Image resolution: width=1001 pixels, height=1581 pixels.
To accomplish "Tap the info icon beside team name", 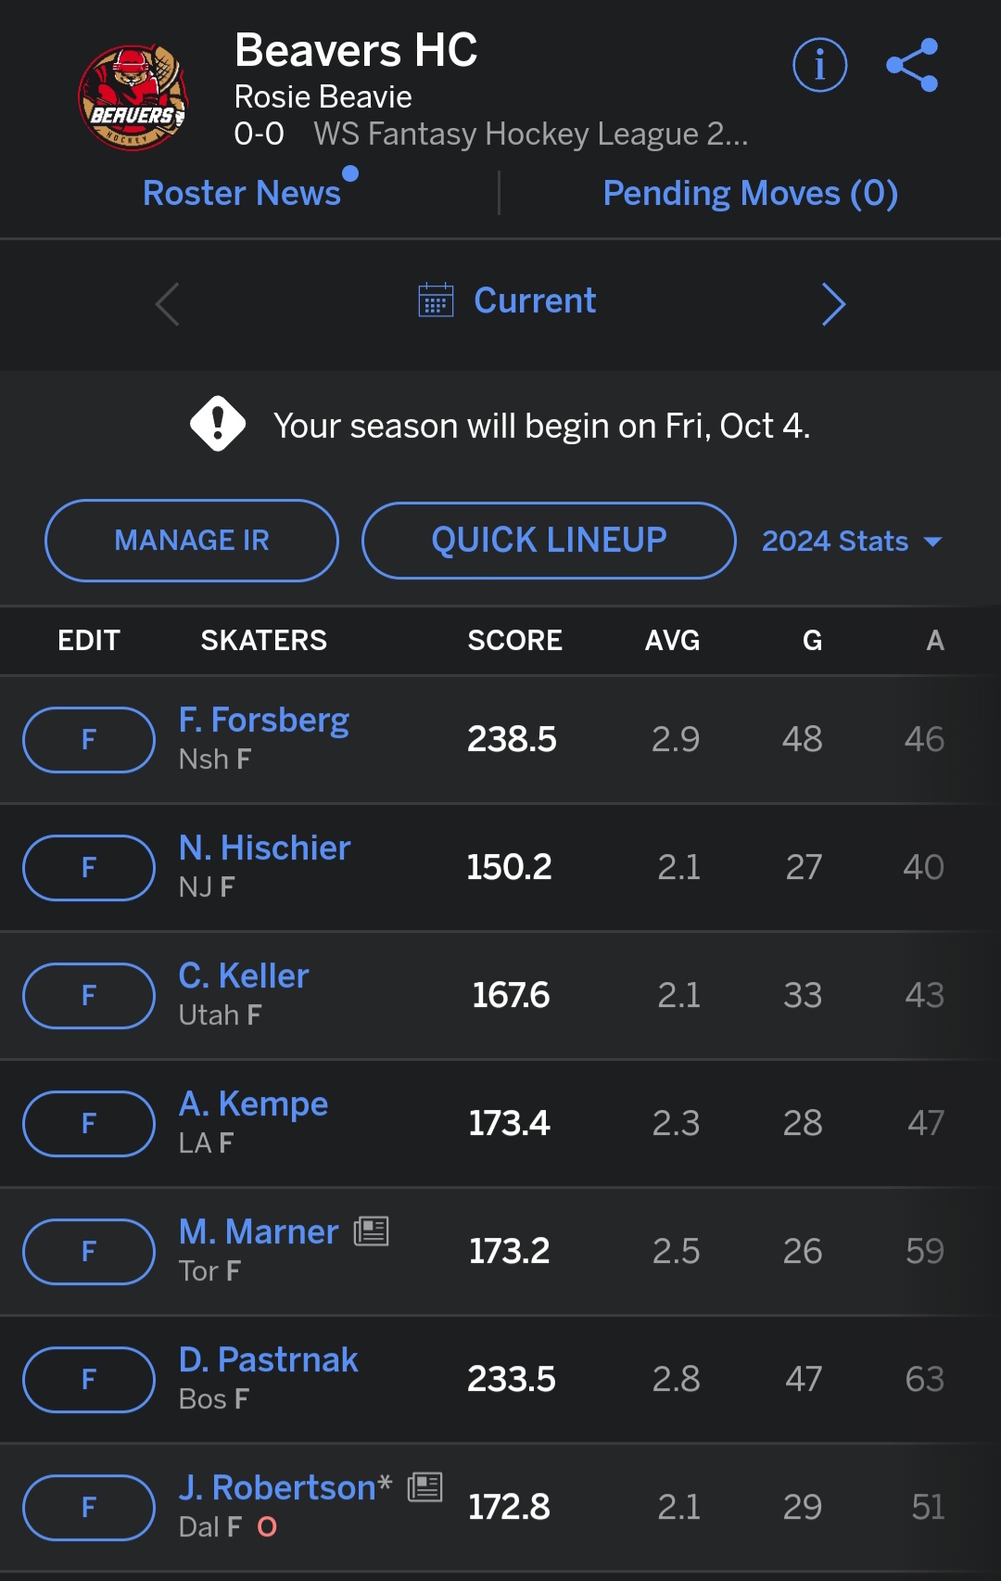I will click(819, 65).
